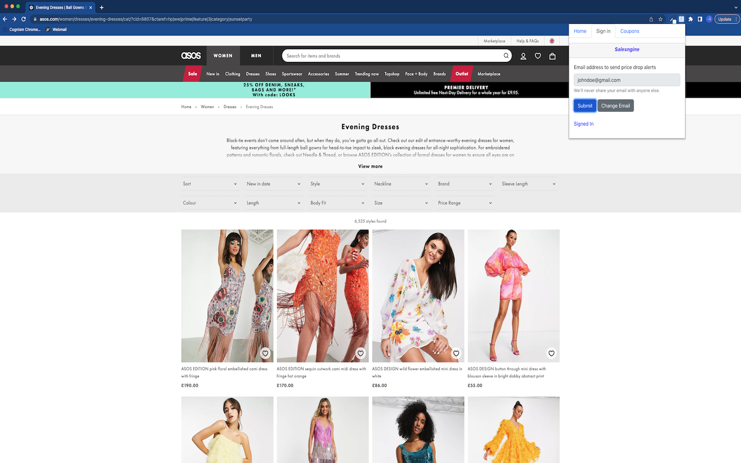Save the pink floral fringe dress with its heart

coord(265,353)
